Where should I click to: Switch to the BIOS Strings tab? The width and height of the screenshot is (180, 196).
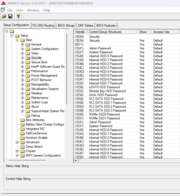[x=66, y=26]
